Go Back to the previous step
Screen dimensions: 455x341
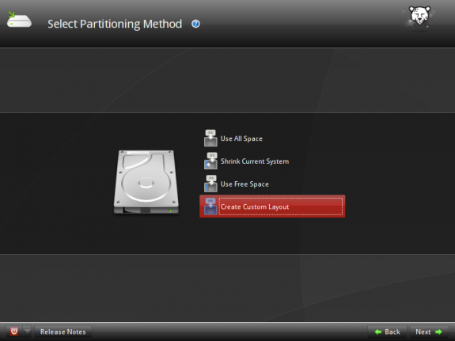[388, 332]
